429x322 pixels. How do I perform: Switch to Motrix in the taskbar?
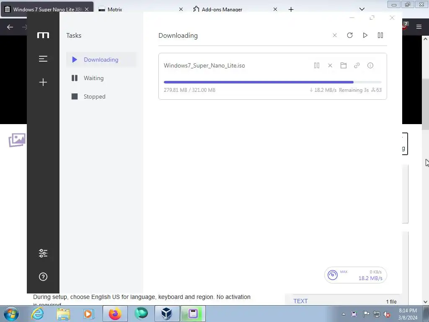click(x=193, y=314)
